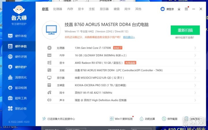
Task: Click the 鲁大师 logo avatar
Action: coord(19,10)
